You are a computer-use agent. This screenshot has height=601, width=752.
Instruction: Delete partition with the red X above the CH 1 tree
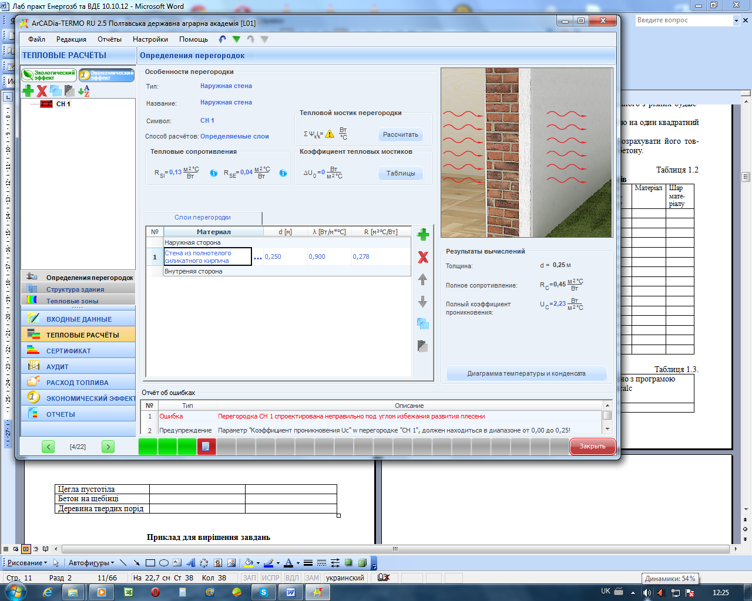pos(42,90)
